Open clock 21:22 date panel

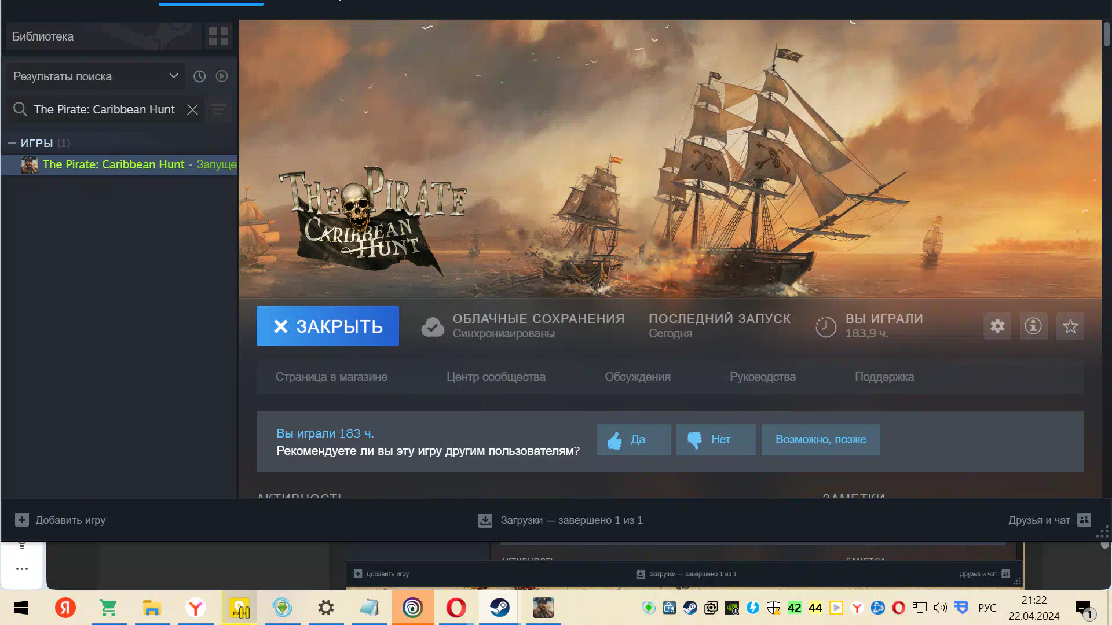1034,608
